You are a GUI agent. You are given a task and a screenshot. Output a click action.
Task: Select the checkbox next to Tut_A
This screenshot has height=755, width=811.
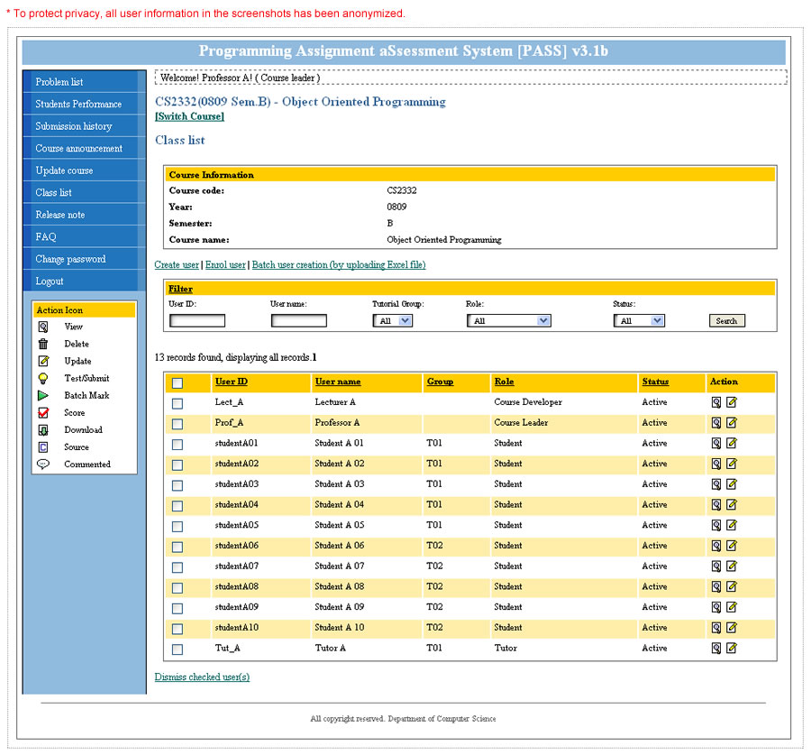click(x=178, y=649)
